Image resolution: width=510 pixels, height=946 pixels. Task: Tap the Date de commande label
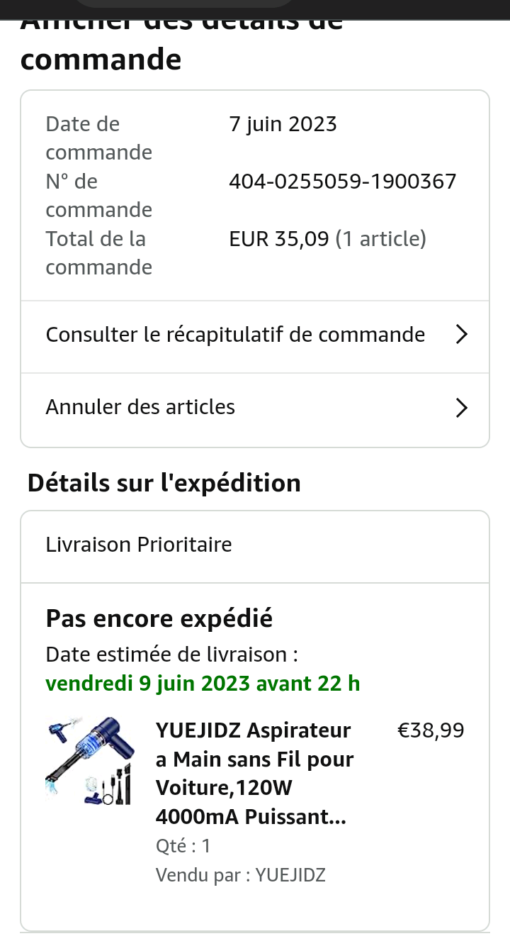98,138
